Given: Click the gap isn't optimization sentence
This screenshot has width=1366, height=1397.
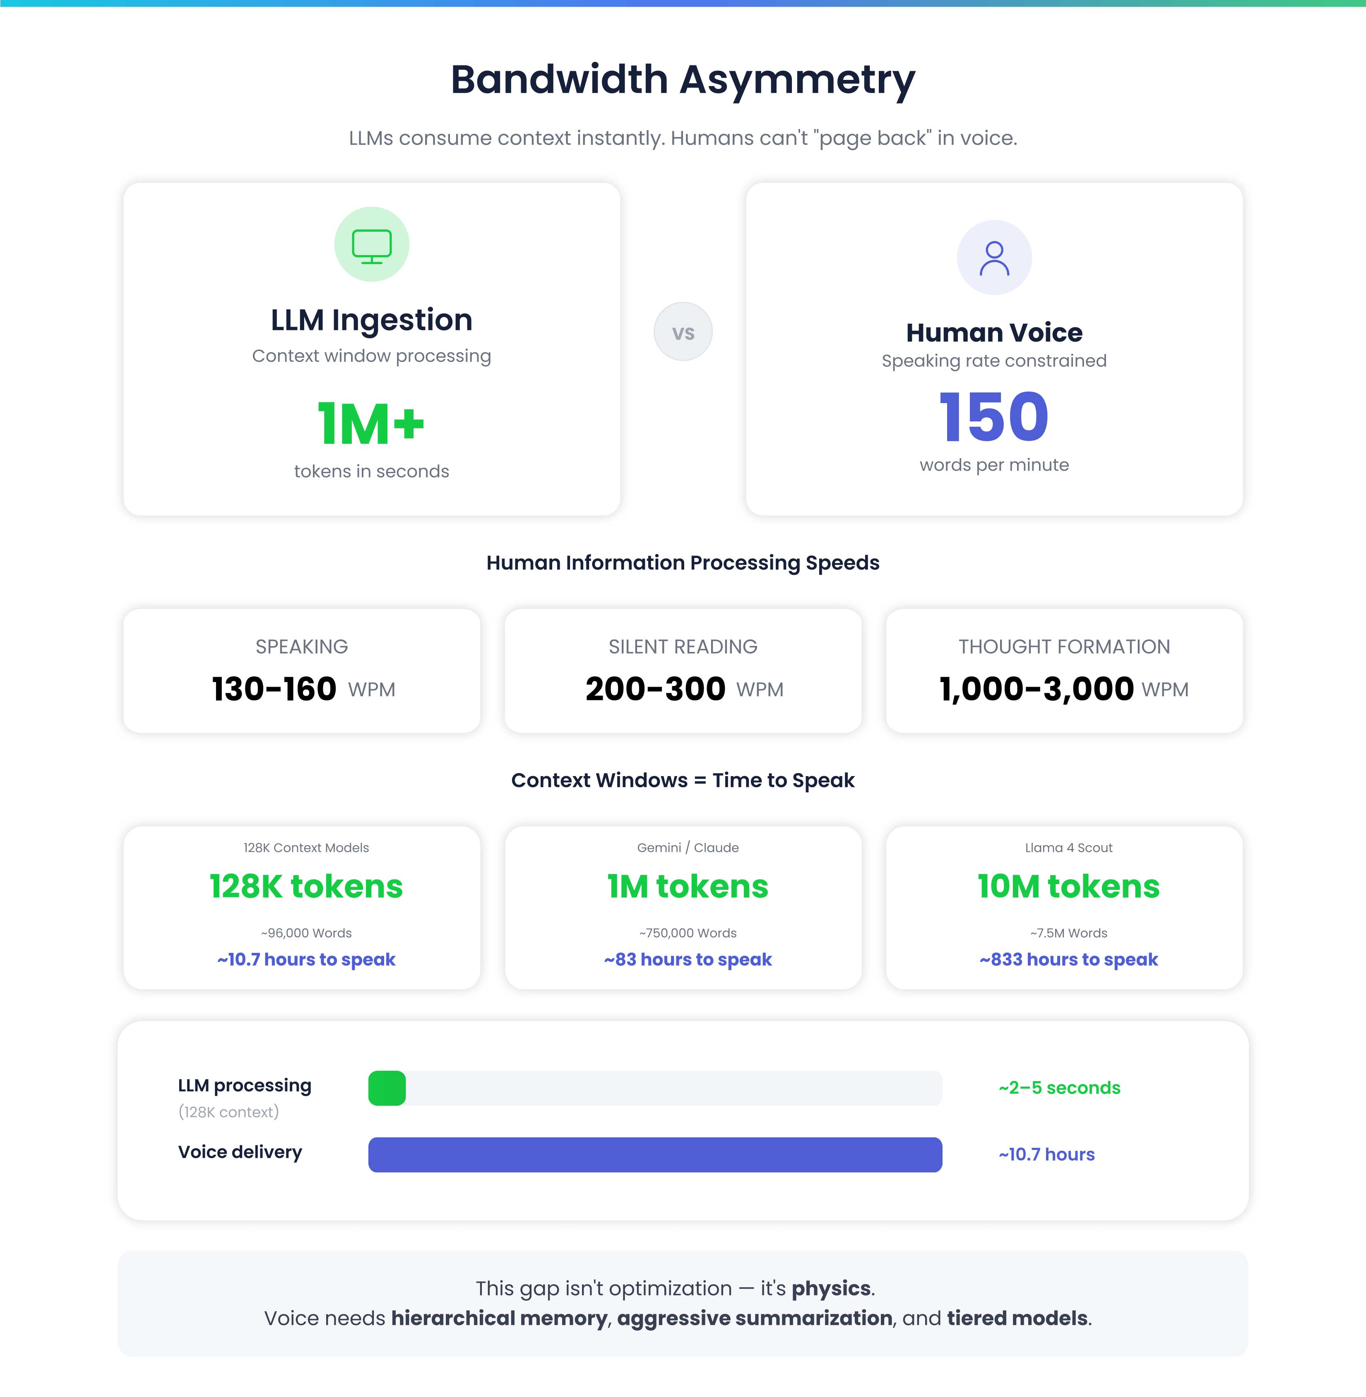Looking at the screenshot, I should tap(675, 1289).
